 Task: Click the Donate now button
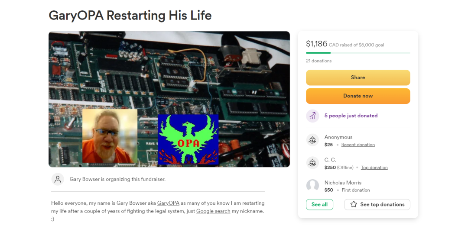point(358,96)
